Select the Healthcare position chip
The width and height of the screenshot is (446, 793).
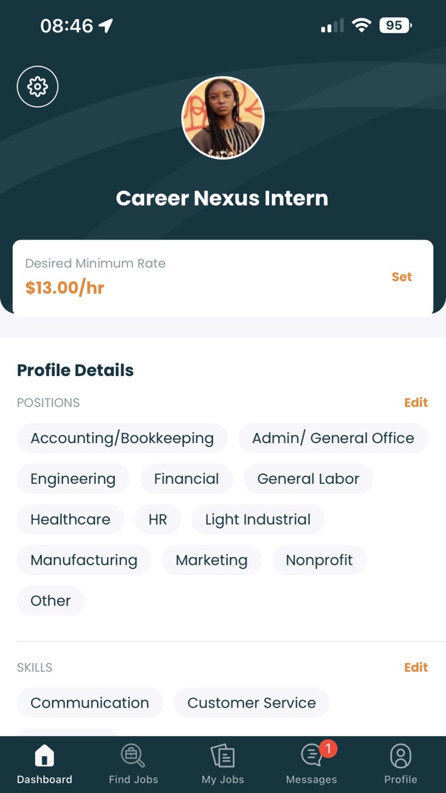(x=70, y=519)
